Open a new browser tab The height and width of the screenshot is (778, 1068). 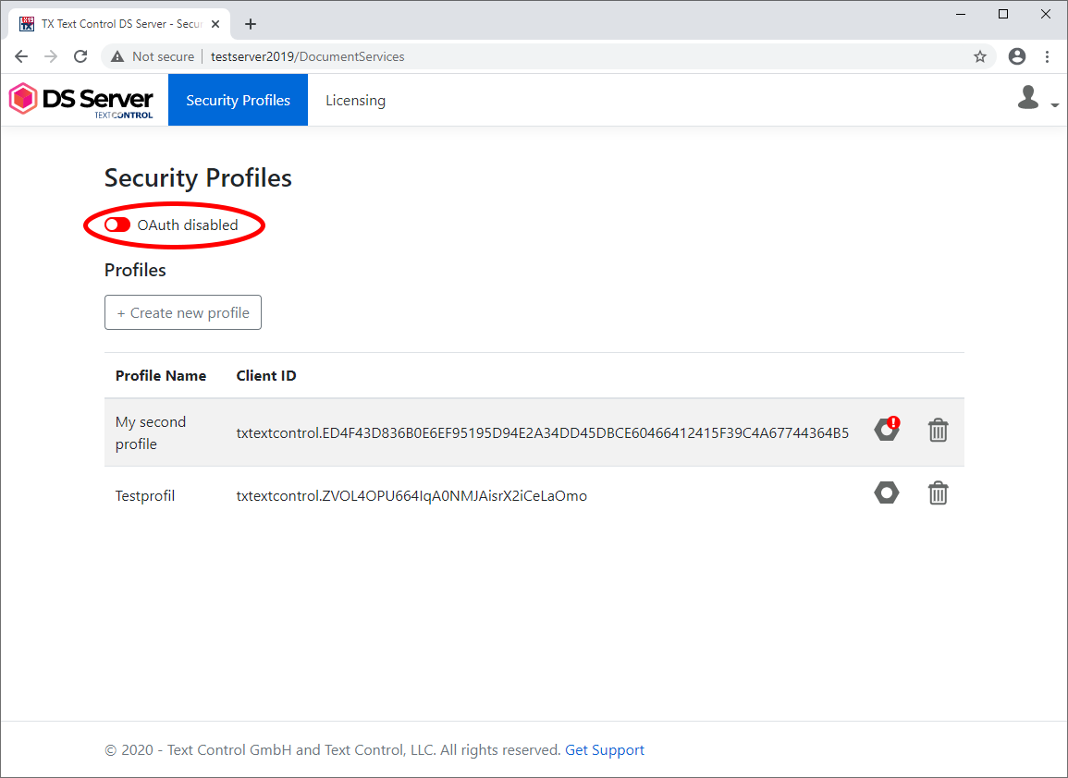coord(251,24)
